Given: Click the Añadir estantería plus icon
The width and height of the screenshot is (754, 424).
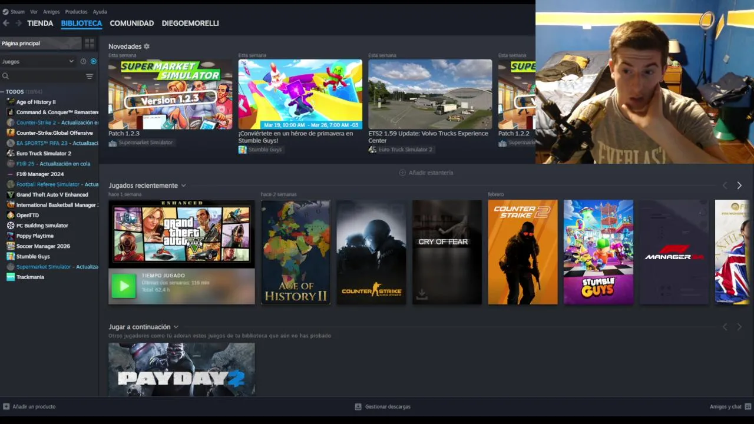Looking at the screenshot, I should (x=402, y=173).
